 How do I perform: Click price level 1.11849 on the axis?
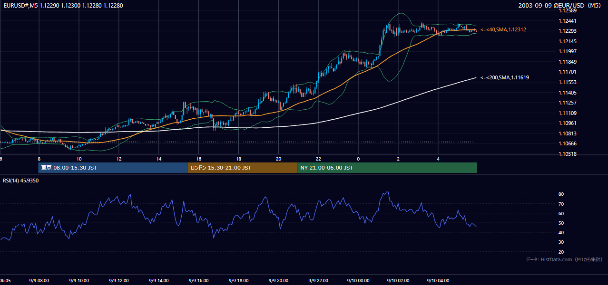pyautogui.click(x=568, y=62)
